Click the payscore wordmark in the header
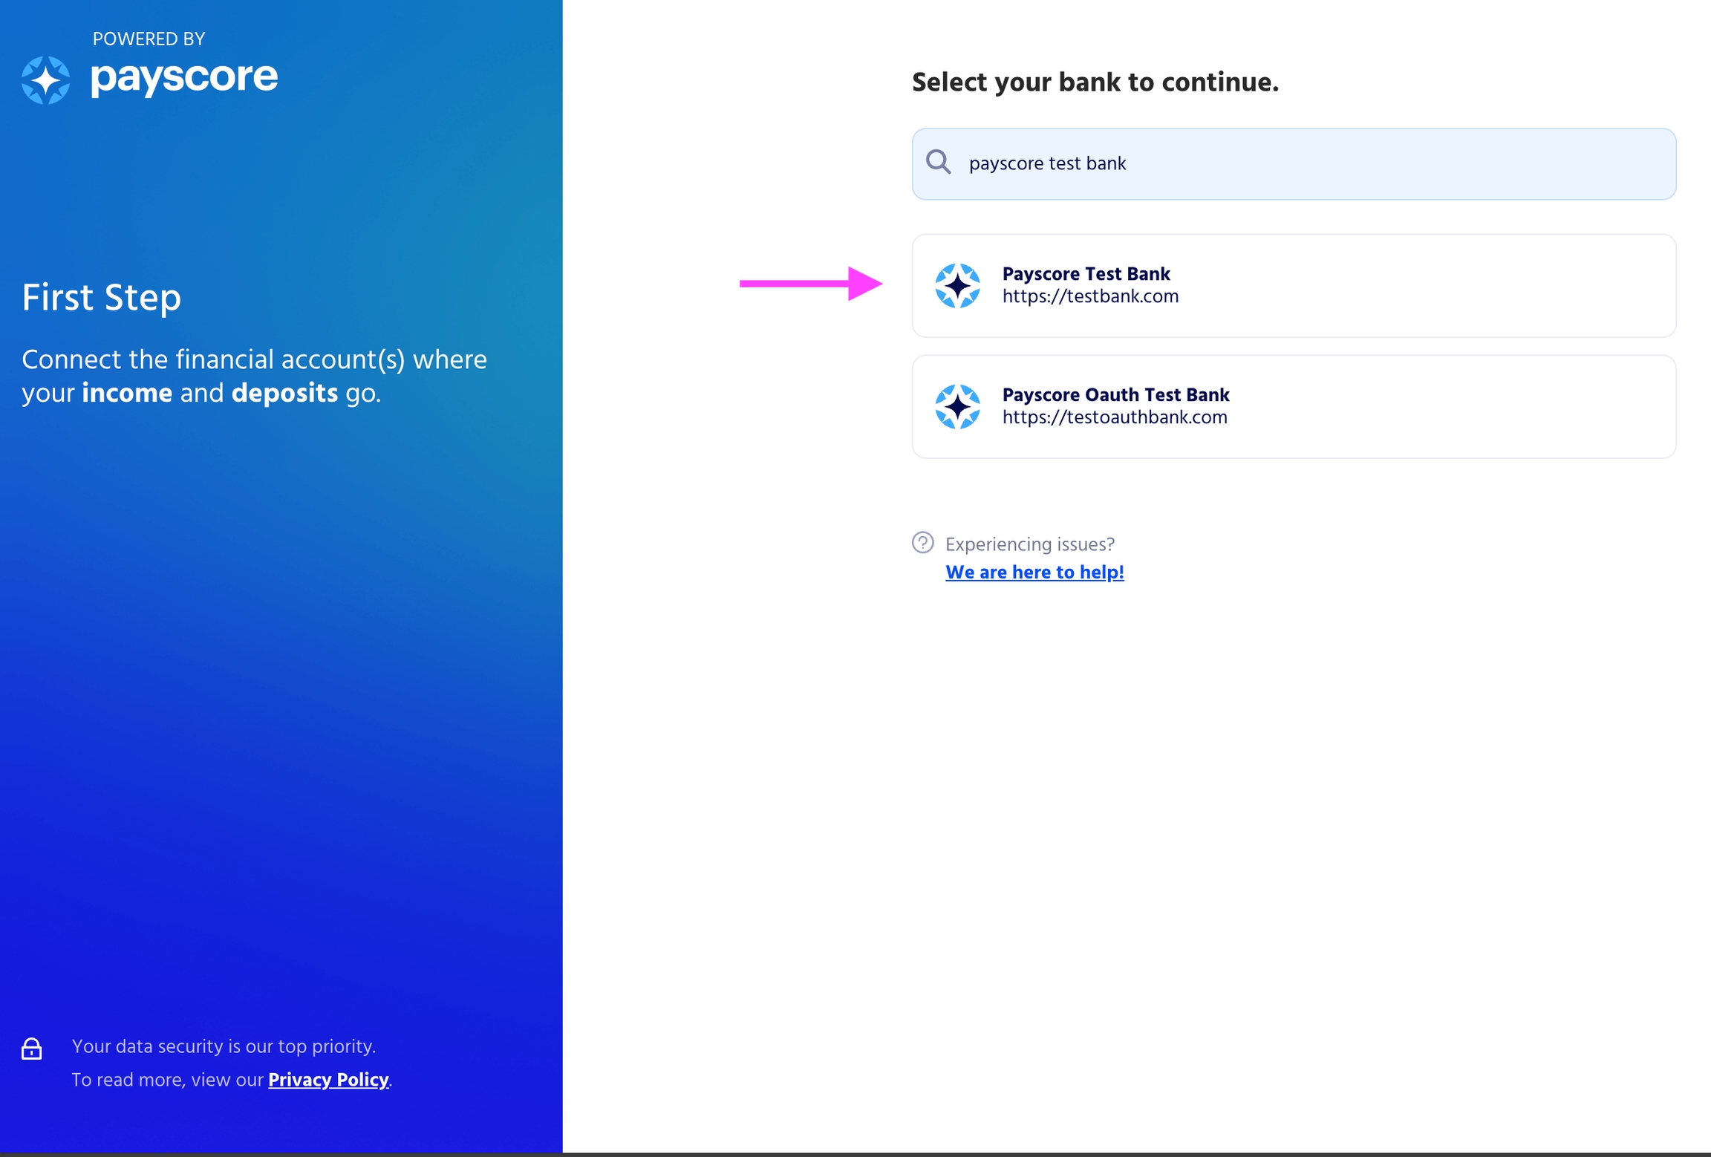The width and height of the screenshot is (1711, 1157). (x=184, y=77)
